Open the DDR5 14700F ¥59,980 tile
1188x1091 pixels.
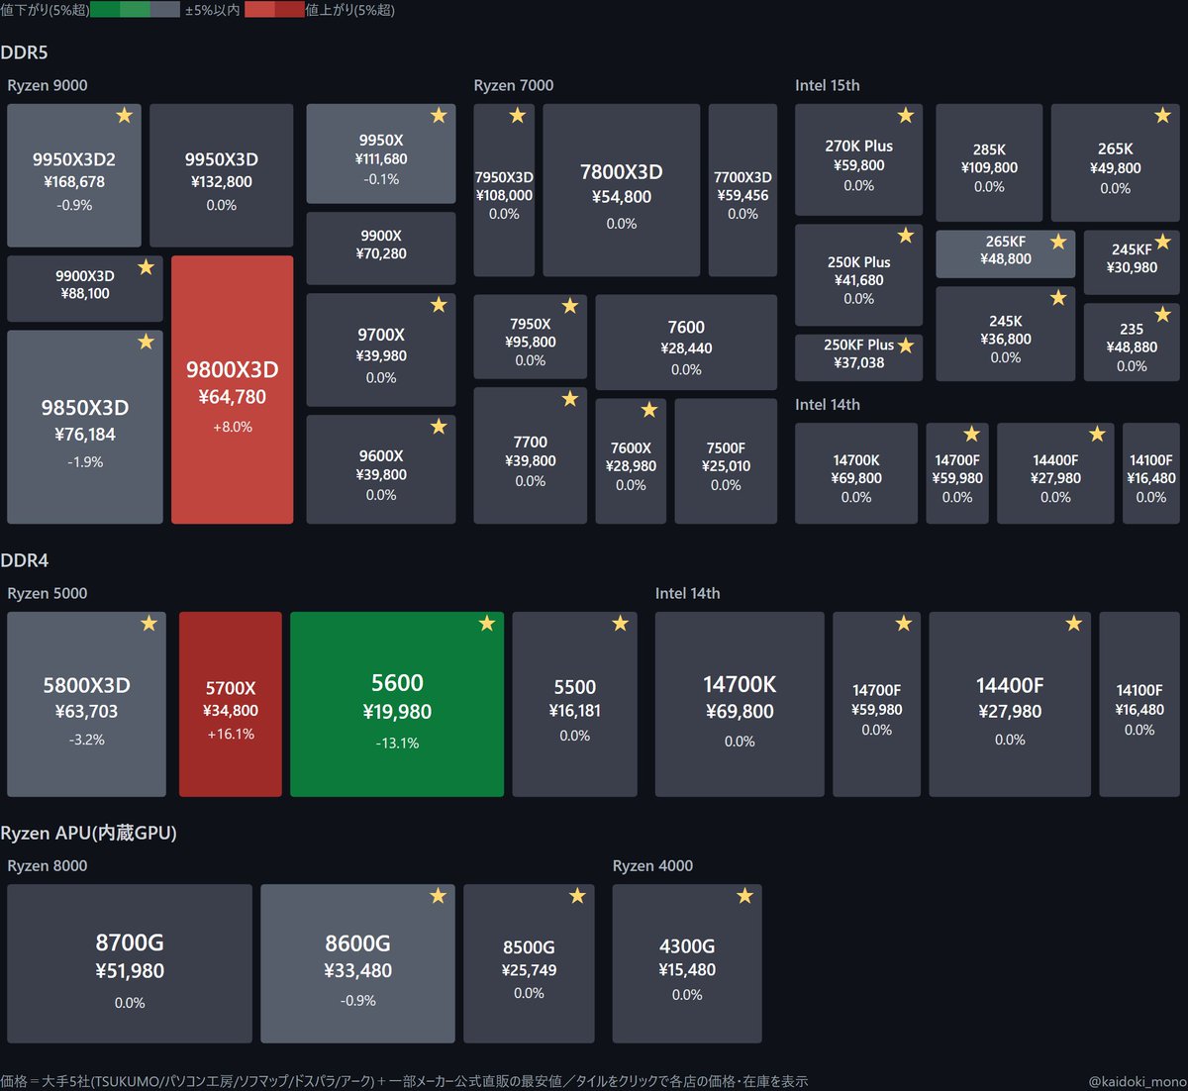pos(957,473)
